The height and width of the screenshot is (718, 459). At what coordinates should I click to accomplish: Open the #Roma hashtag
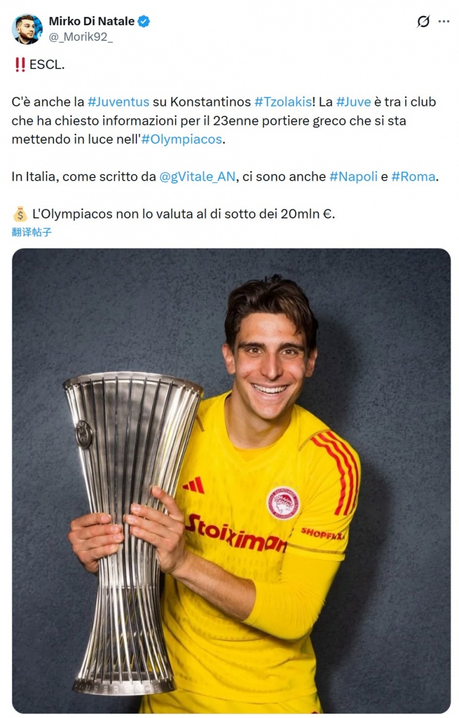coord(413,177)
